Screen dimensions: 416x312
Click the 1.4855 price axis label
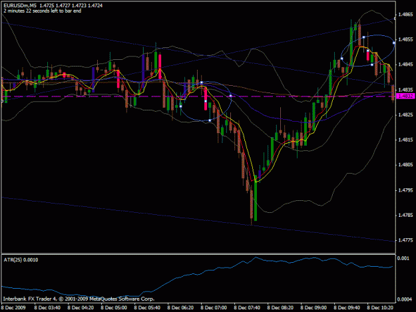[x=405, y=39]
